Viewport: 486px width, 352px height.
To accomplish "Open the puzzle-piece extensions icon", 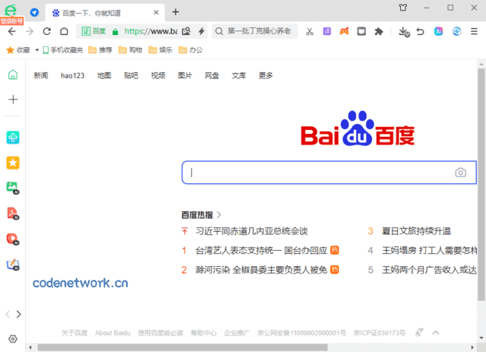I will point(379,31).
